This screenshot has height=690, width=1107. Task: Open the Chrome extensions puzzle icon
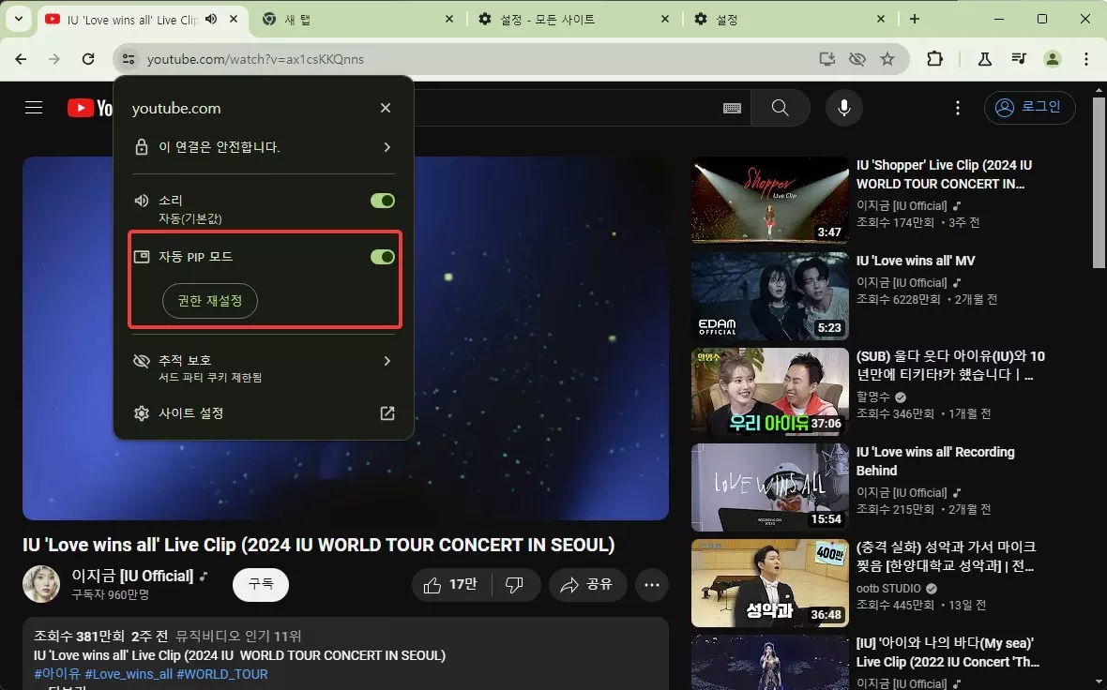(934, 58)
